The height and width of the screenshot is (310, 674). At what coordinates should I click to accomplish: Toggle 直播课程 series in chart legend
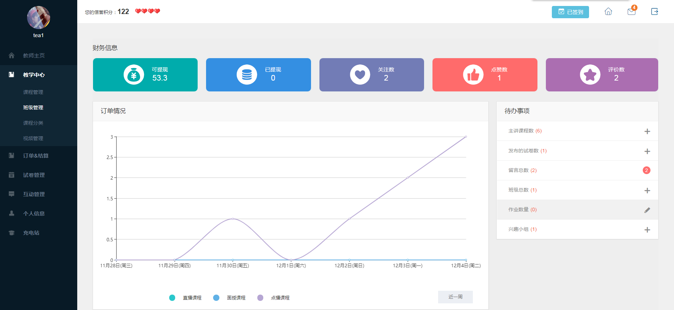[x=185, y=298]
